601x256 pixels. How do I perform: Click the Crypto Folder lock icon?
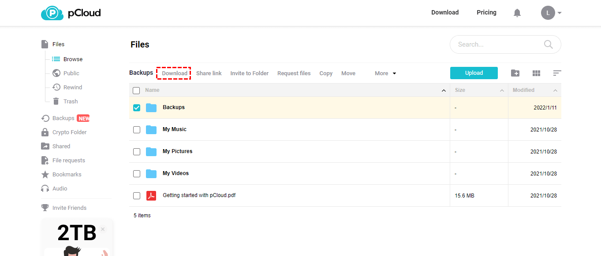pos(45,132)
